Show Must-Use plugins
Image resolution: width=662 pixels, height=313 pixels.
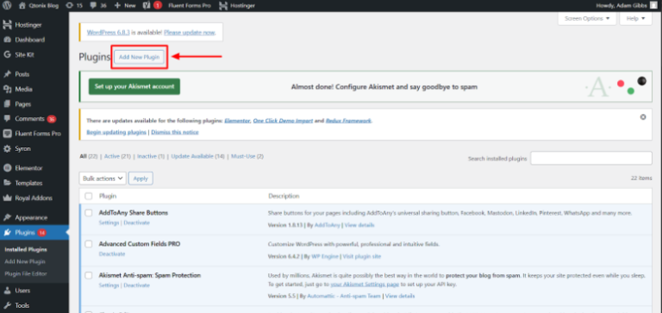point(243,156)
